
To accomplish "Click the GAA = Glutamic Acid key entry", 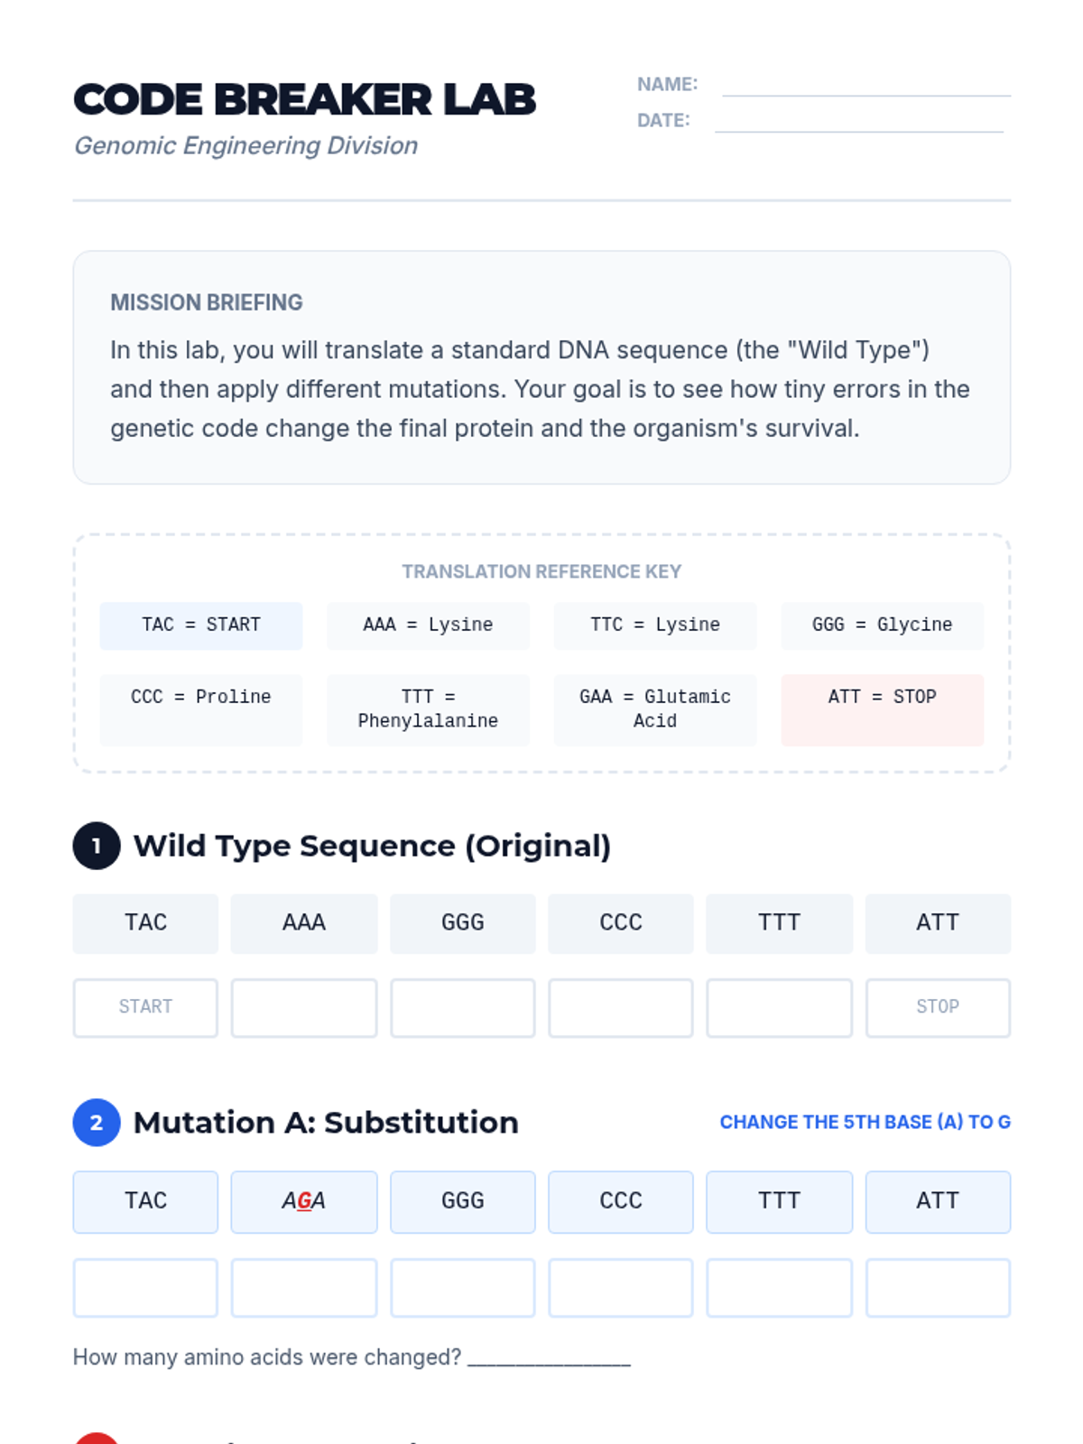I will click(655, 709).
